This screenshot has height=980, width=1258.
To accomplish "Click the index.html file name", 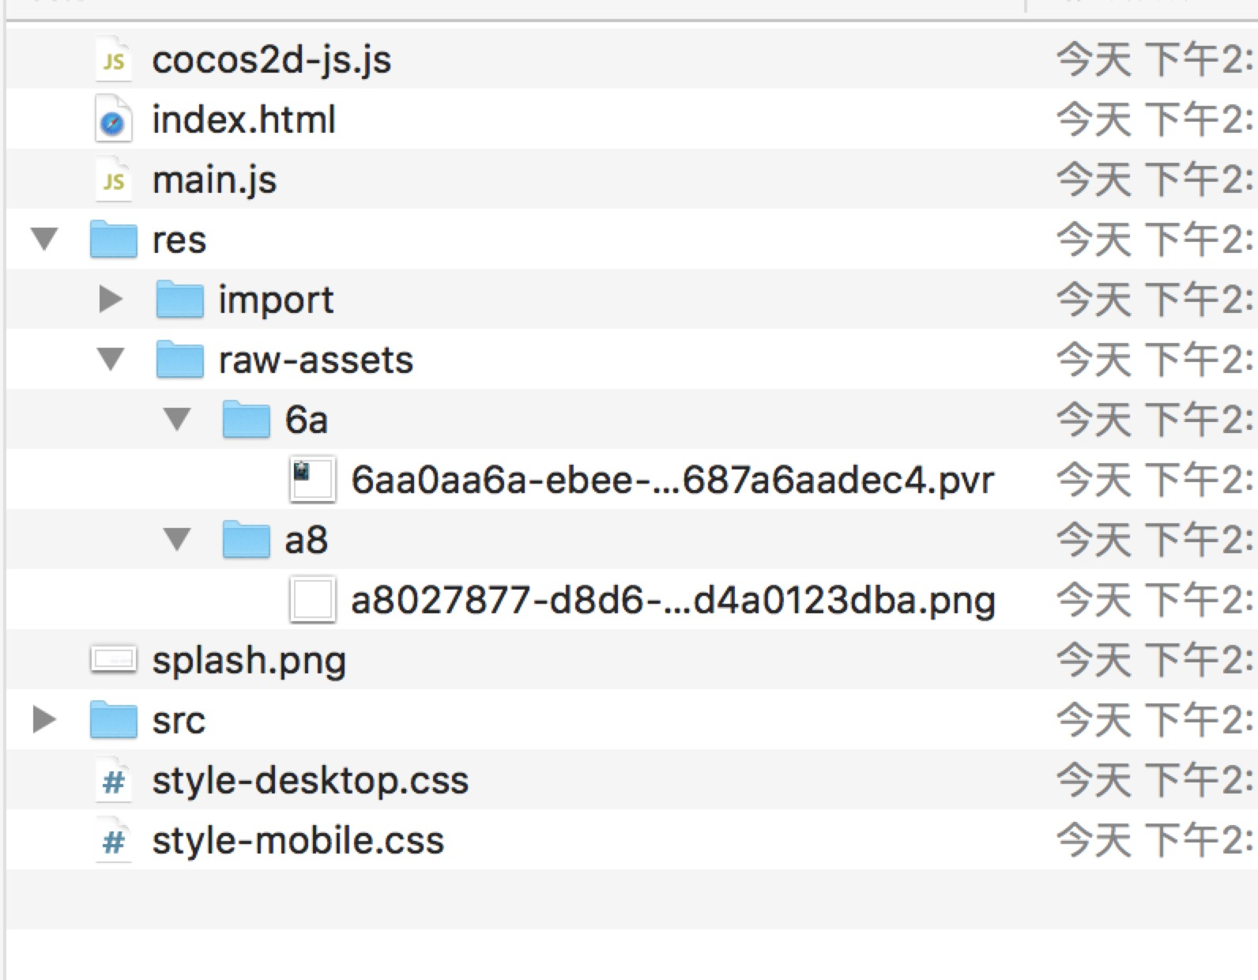I will coord(243,120).
